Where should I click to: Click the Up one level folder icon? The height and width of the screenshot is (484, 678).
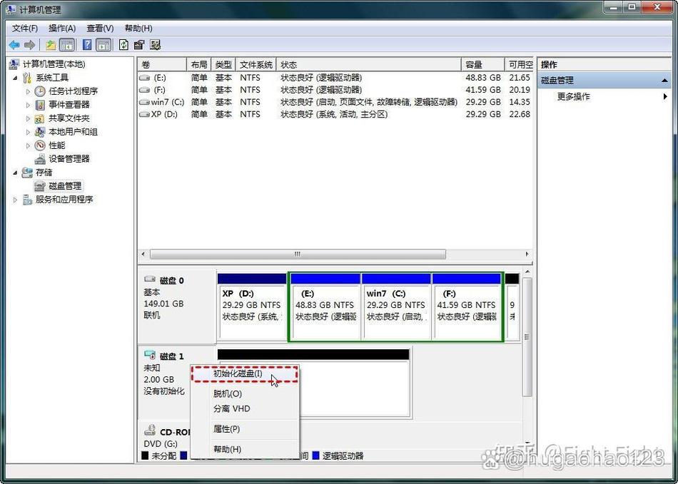click(x=51, y=44)
